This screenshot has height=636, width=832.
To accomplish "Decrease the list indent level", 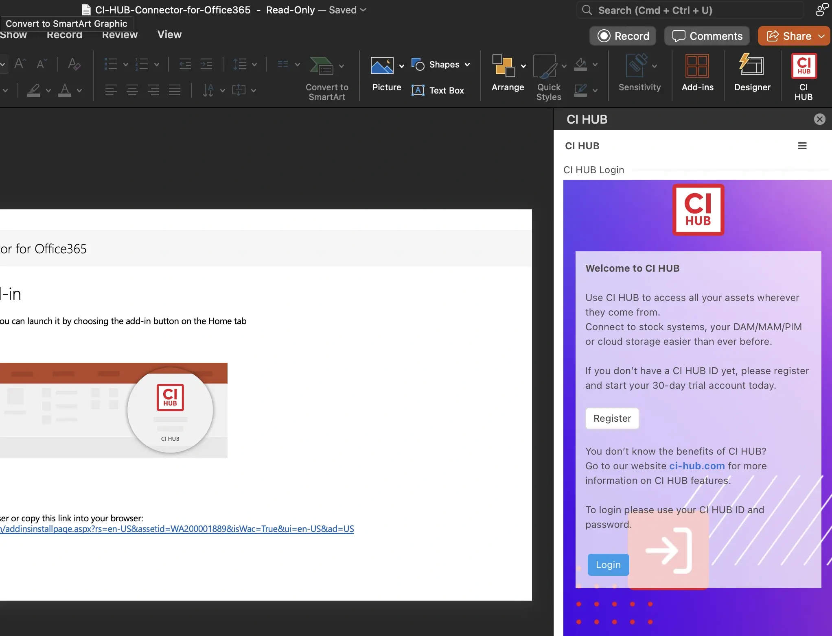I will (x=185, y=64).
